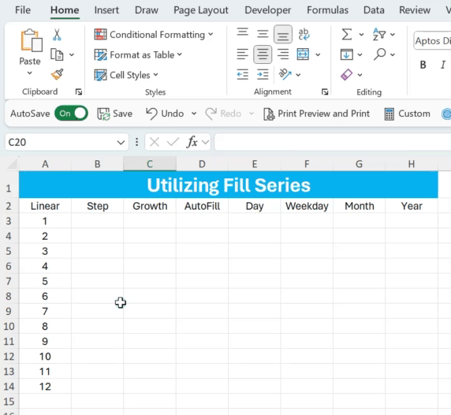The image size is (451, 415).
Task: Expand Copy options arrow
Action: click(72, 54)
